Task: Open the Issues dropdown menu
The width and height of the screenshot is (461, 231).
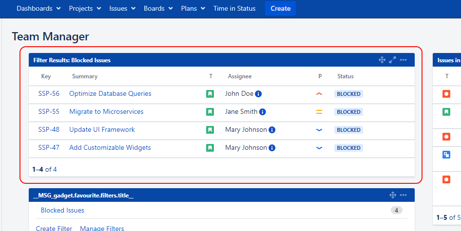Action: pyautogui.click(x=122, y=9)
